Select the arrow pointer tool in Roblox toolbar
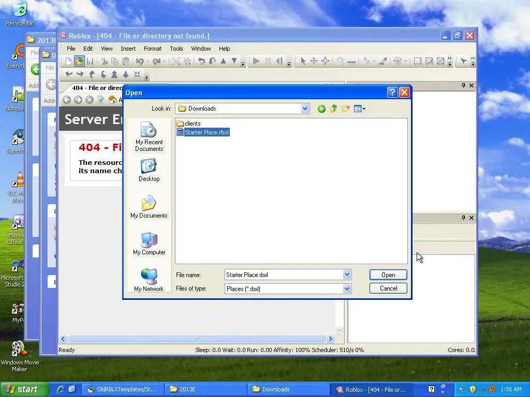Screen dimensions: 530x397 tap(303, 61)
